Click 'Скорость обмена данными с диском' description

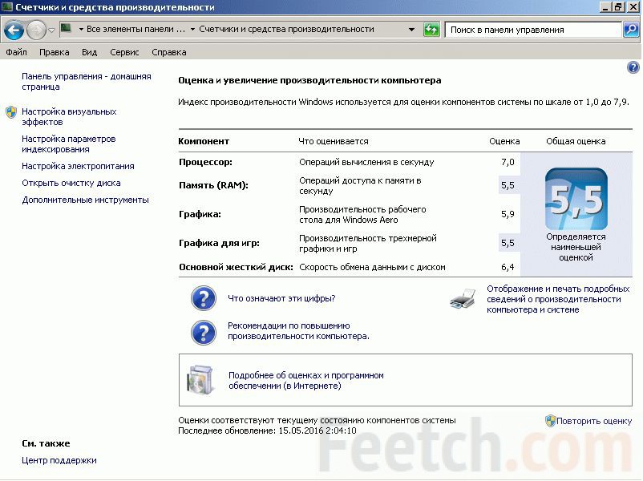coord(372,267)
